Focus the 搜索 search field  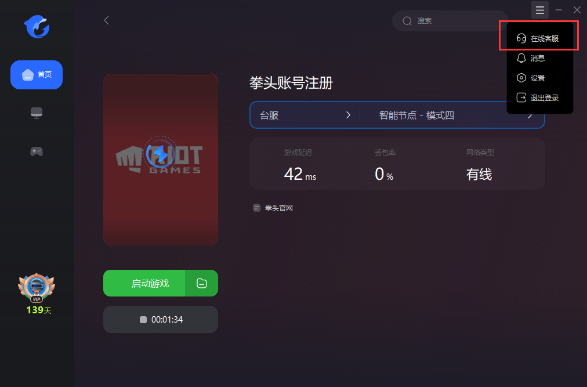pyautogui.click(x=449, y=21)
